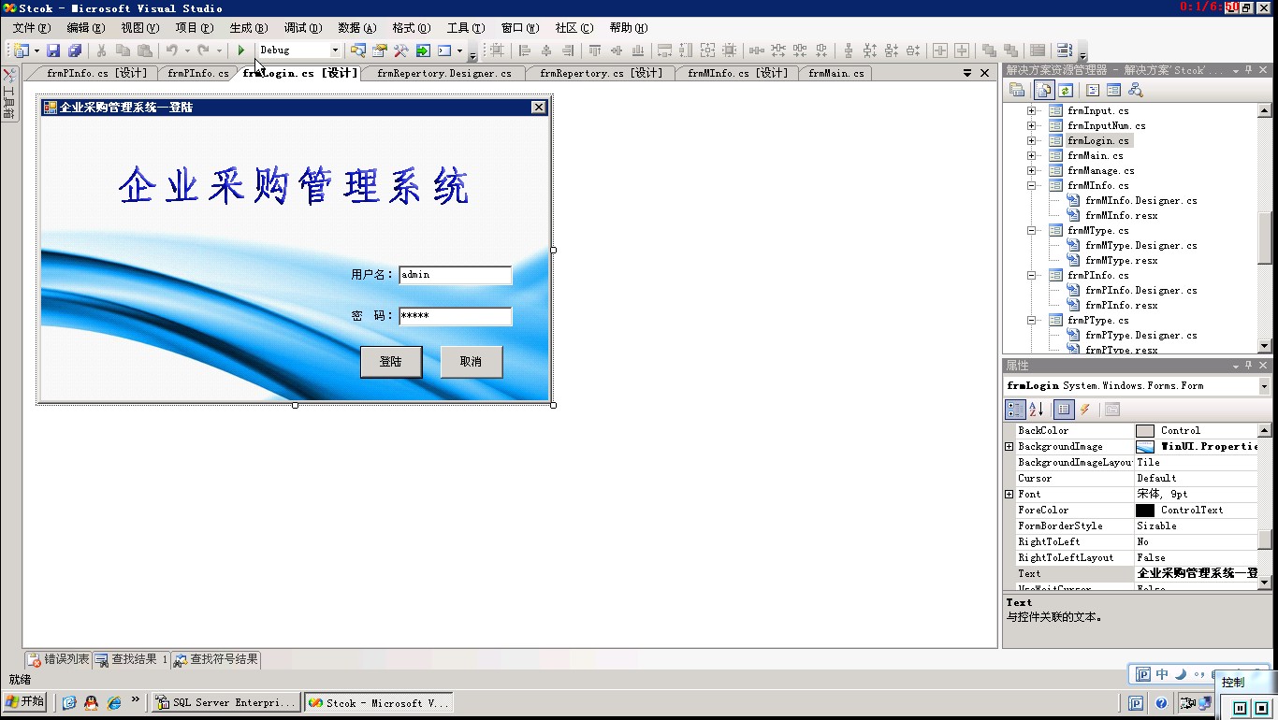Click the Refresh icon in Solution Explorer
The image size is (1278, 720).
click(1066, 91)
